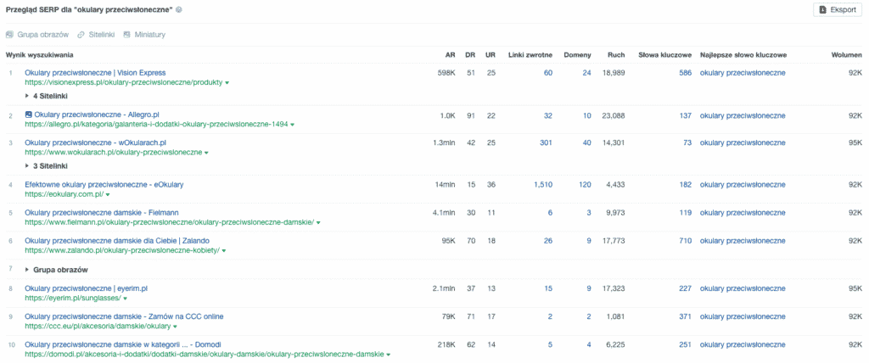
Task: Click the Ruch column header
Action: coord(616,55)
